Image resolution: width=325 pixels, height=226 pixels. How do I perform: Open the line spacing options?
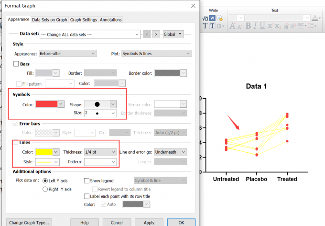click(x=312, y=26)
